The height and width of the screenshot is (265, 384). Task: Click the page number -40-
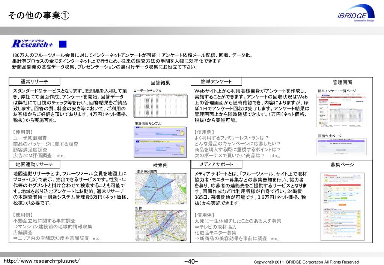pos(191,262)
